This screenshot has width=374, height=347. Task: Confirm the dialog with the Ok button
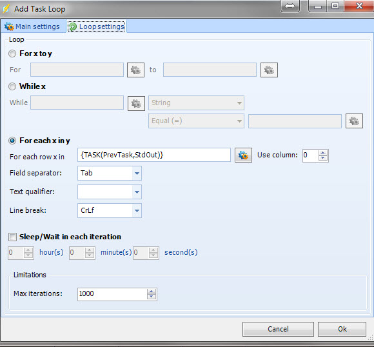(x=342, y=329)
